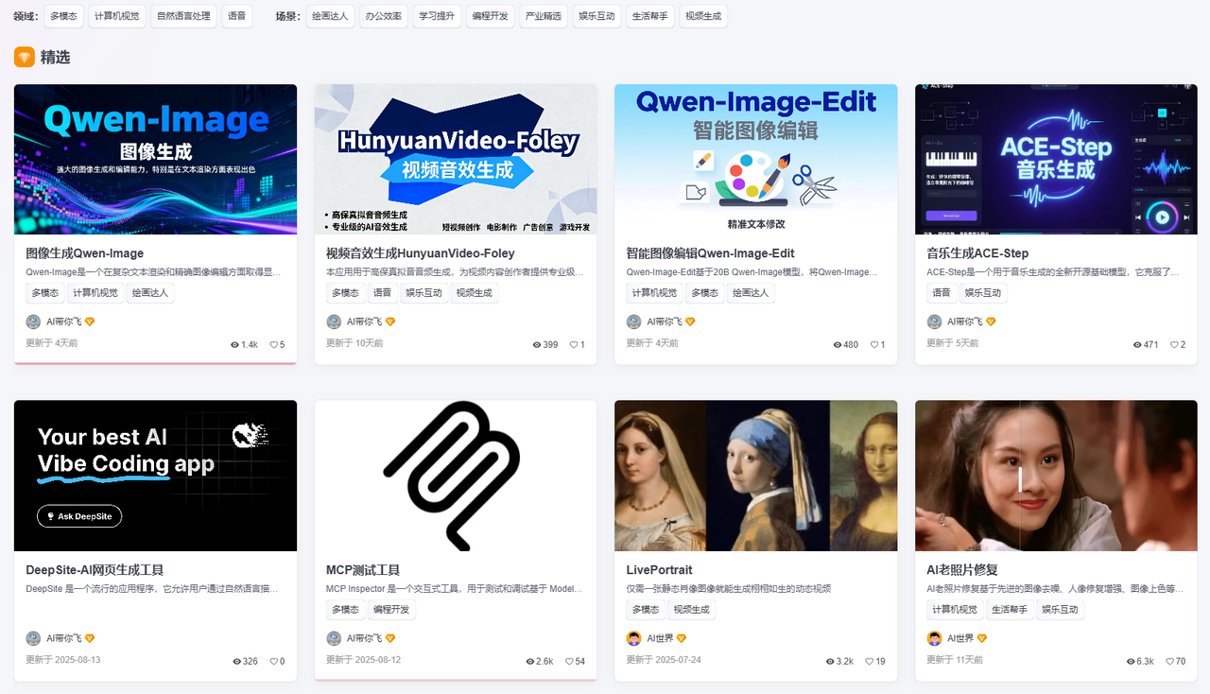Like the Qwen-Image-Edit card heart icon
This screenshot has height=694, width=1210.
tap(874, 345)
